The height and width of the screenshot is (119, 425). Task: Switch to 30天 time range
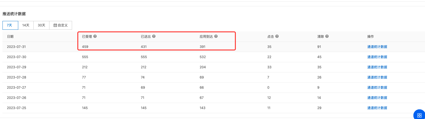(41, 25)
